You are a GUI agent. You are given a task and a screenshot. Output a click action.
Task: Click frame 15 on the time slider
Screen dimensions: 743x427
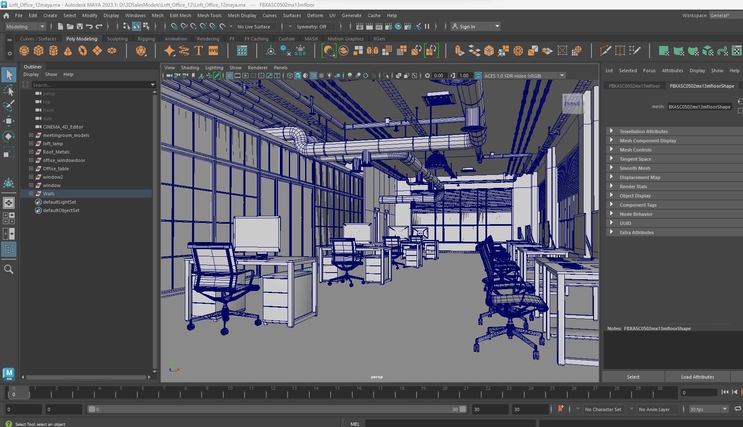(337, 392)
